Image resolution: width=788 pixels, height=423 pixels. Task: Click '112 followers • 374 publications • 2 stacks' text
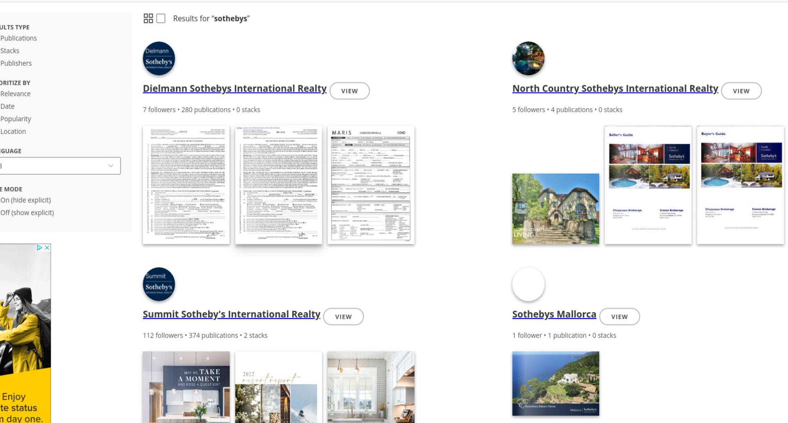(x=205, y=335)
